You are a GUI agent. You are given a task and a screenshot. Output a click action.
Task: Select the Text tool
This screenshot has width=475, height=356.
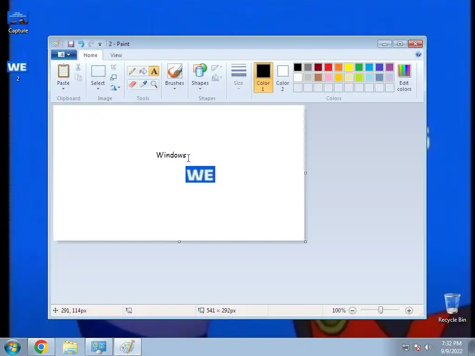[154, 71]
